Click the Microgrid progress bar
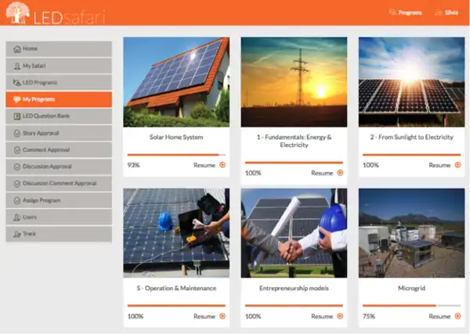Screen dimensions: 470x334 pyautogui.click(x=411, y=306)
